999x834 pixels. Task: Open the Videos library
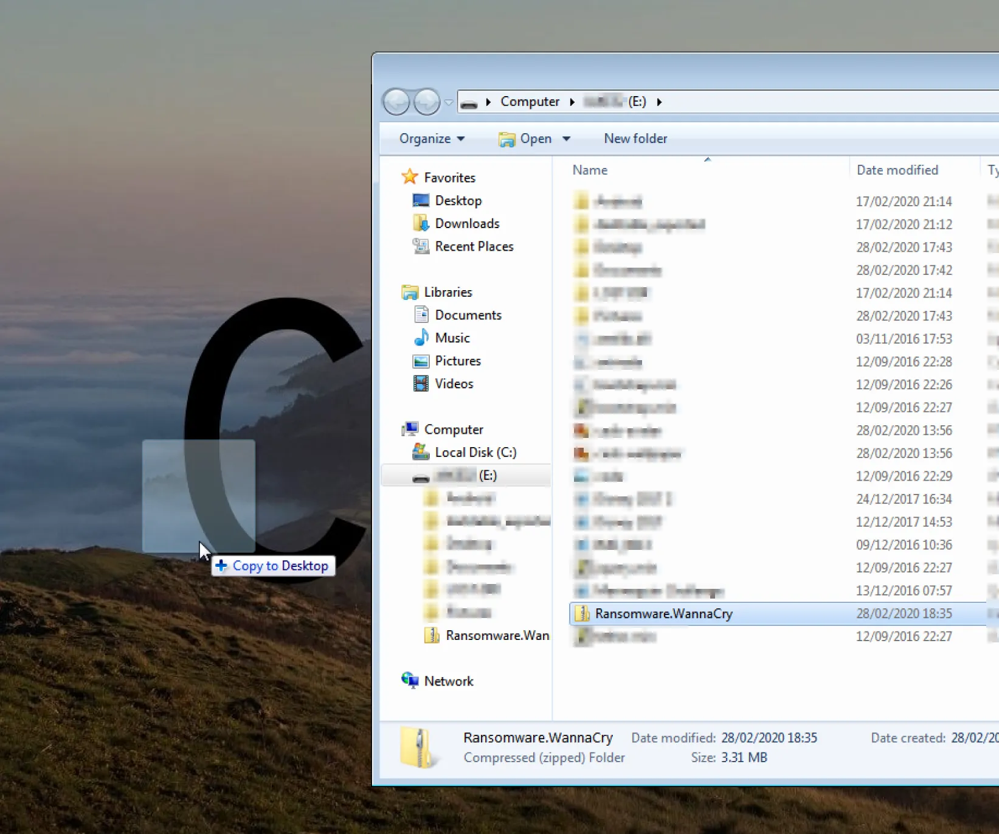(x=454, y=384)
